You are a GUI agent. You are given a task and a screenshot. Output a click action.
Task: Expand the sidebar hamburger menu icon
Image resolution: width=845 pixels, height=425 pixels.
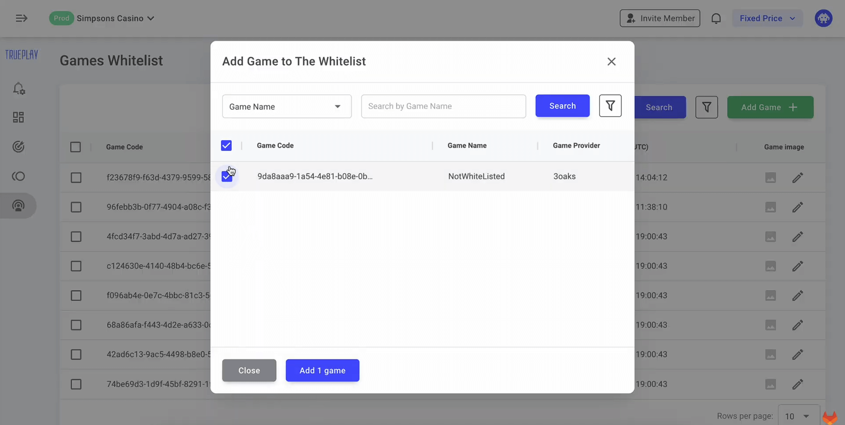tap(21, 18)
